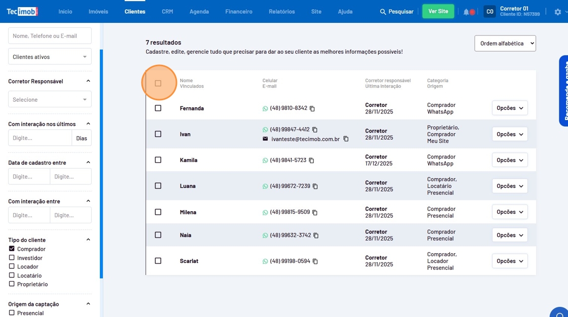Viewport: 568px width, 317px height.
Task: Click the Tecimob logo
Action: pyautogui.click(x=22, y=11)
